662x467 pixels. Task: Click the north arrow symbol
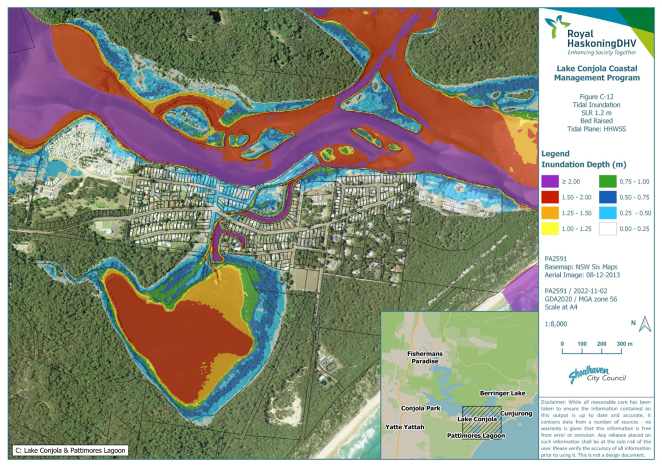pyautogui.click(x=645, y=324)
